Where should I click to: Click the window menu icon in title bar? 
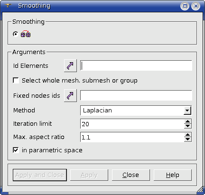[8, 6]
